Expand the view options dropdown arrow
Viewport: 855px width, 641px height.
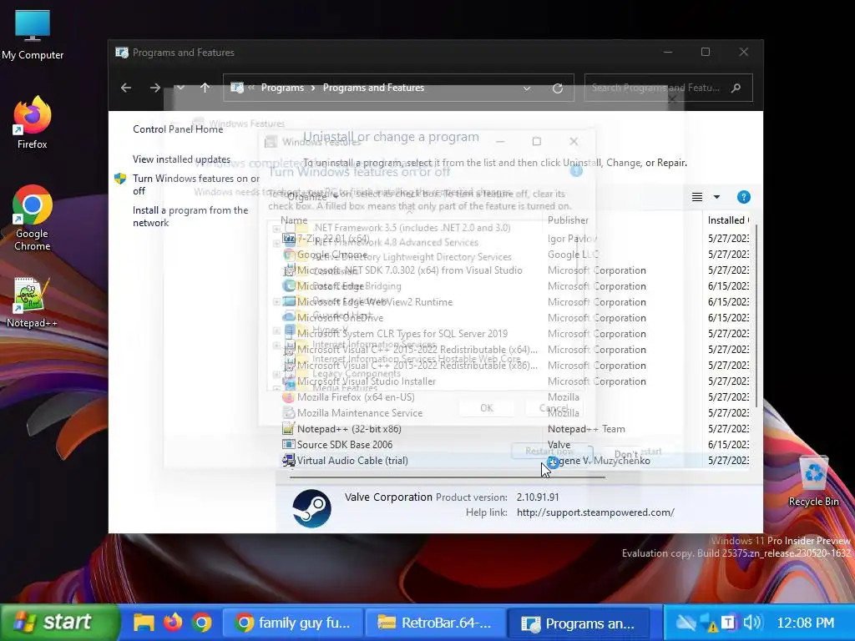[x=716, y=197]
